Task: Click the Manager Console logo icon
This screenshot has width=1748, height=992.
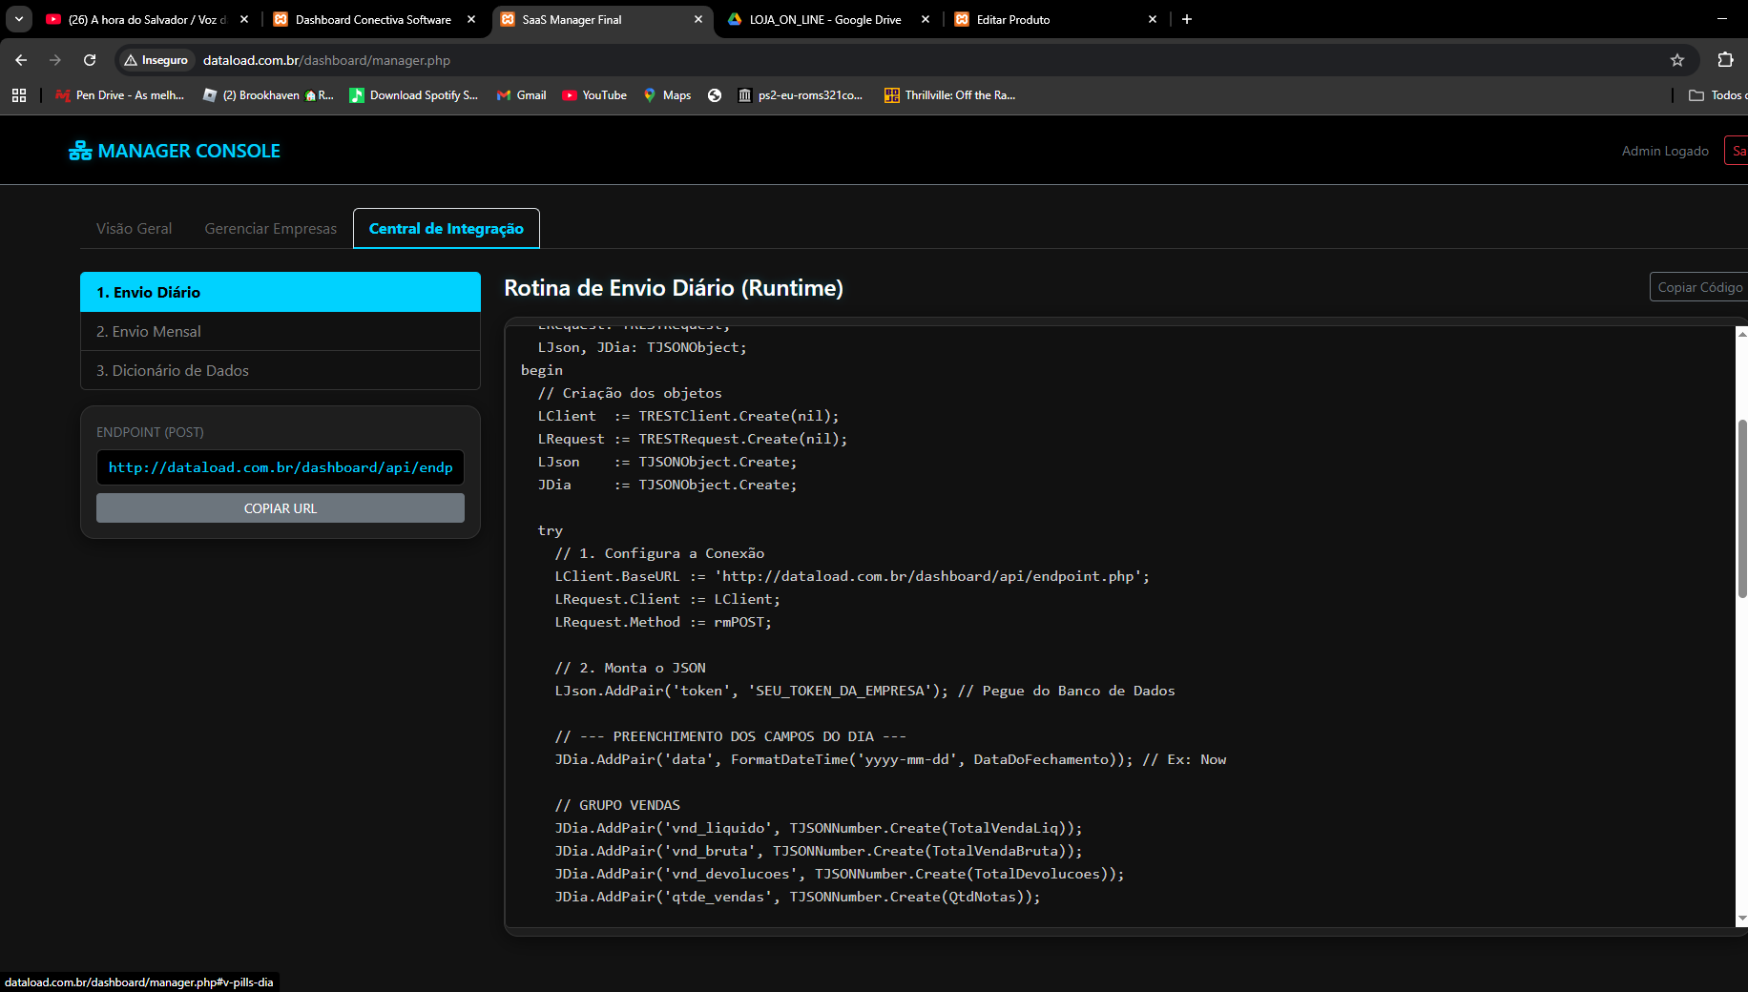Action: [80, 151]
